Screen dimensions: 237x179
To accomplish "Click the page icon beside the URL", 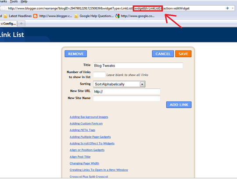I will pyautogui.click(x=4, y=8).
